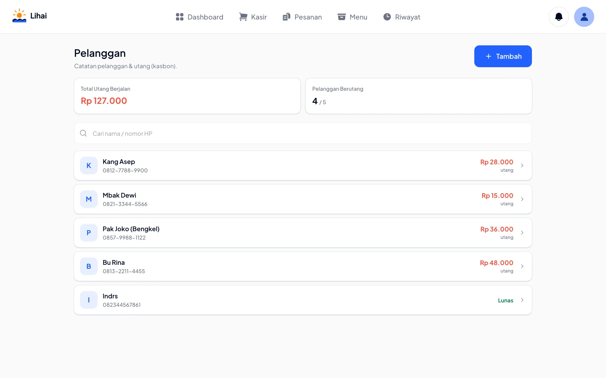This screenshot has width=606, height=378.
Task: Click phone number 0813-2211-4455
Action: (x=124, y=271)
